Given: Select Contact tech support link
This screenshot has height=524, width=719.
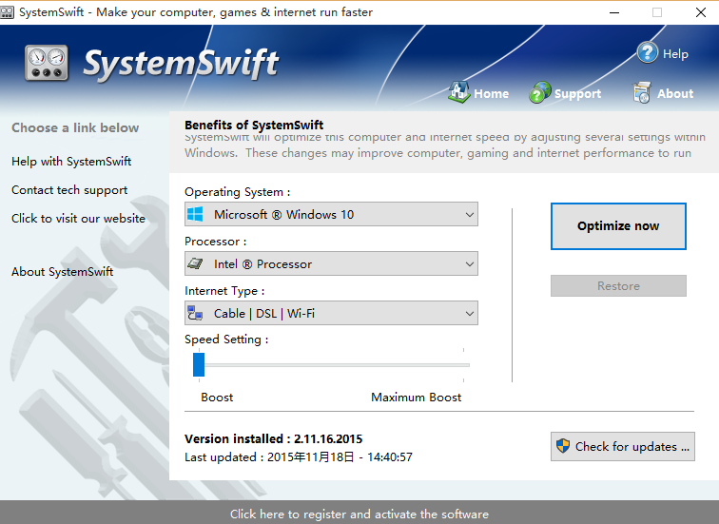Looking at the screenshot, I should coord(69,190).
